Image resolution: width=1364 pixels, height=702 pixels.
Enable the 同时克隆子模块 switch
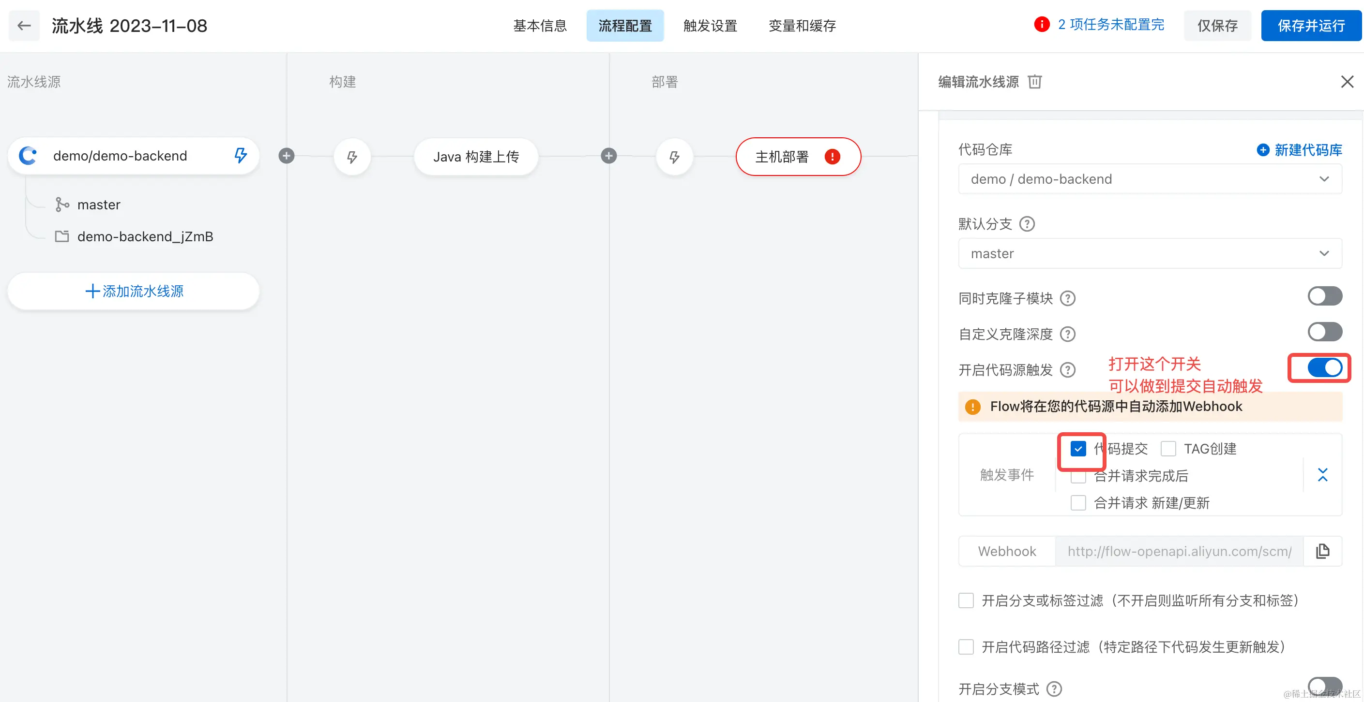point(1324,296)
